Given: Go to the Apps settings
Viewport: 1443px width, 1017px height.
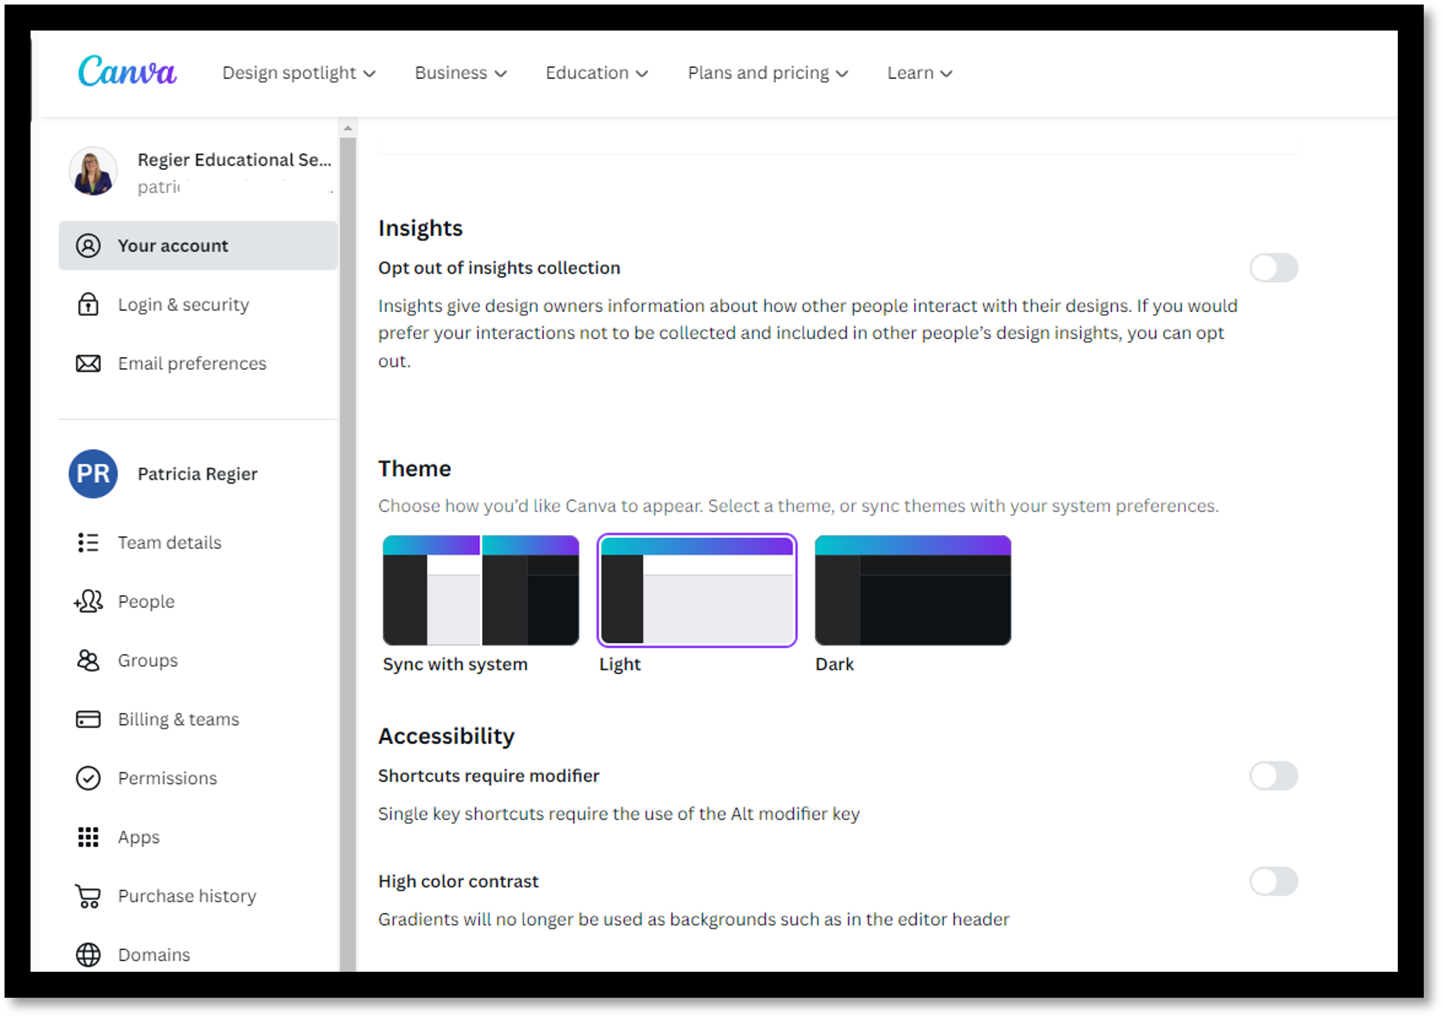Looking at the screenshot, I should (198, 837).
